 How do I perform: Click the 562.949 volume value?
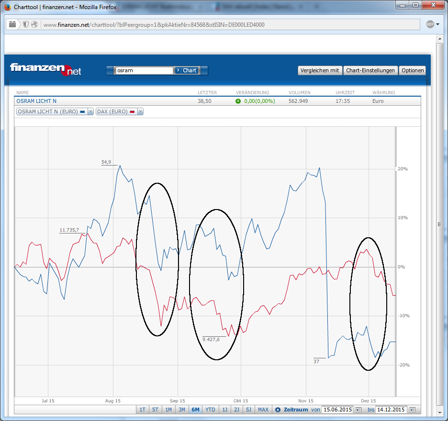click(298, 101)
